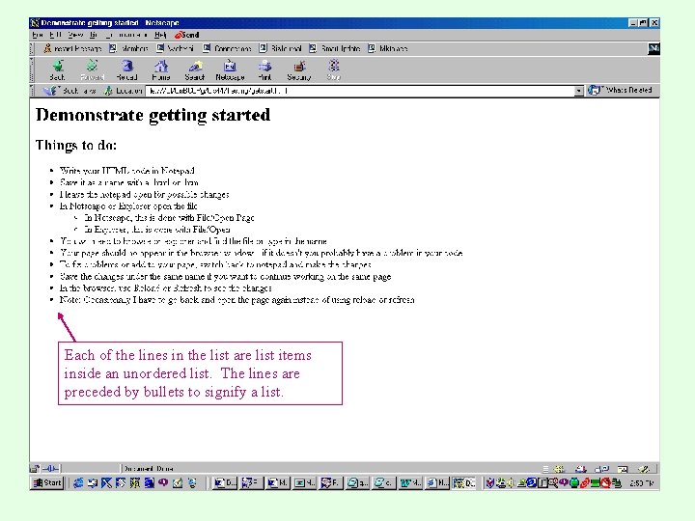
Task: Collapse the Location toolbar using its grip
Action: [32, 91]
